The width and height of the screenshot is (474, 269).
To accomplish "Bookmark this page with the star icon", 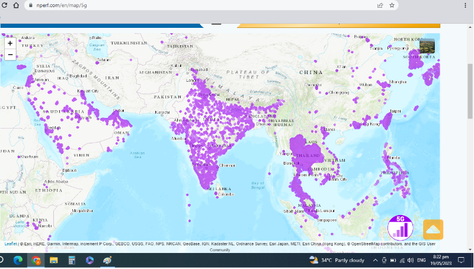I will click(x=392, y=5).
